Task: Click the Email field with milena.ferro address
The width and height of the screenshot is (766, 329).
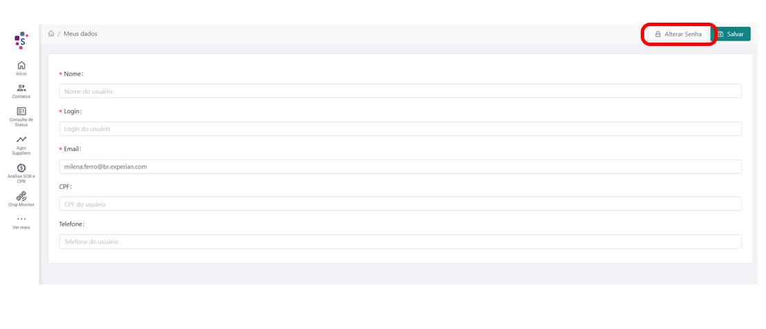Action: [x=400, y=167]
